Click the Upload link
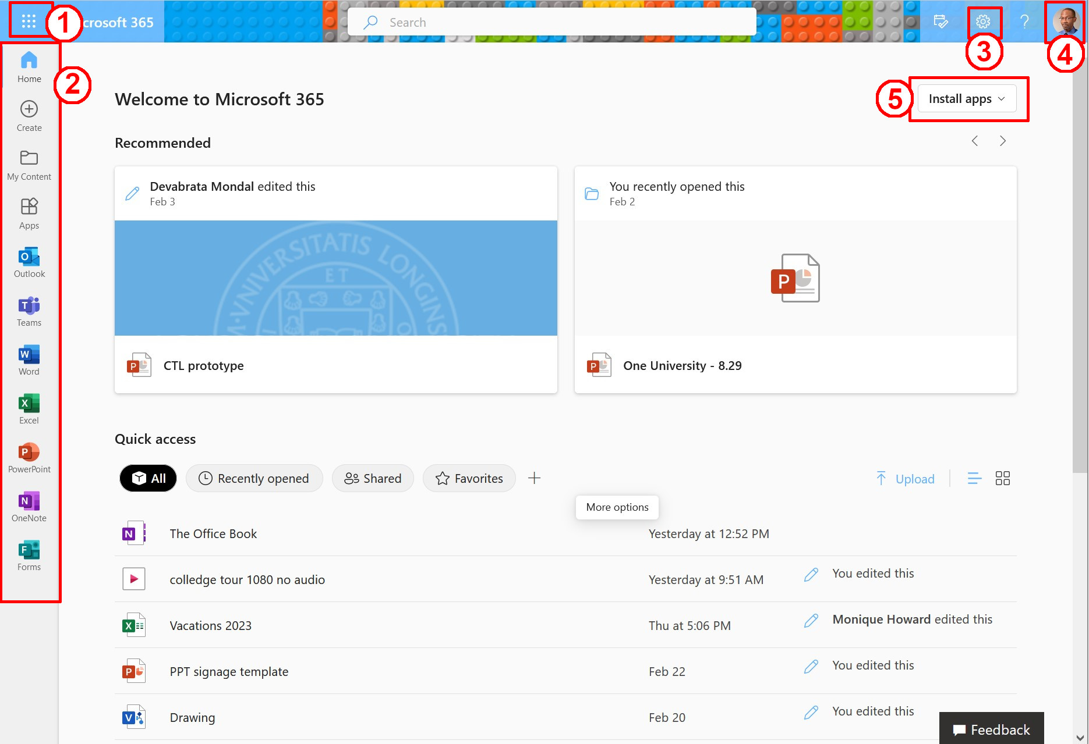The height and width of the screenshot is (744, 1089). (906, 479)
